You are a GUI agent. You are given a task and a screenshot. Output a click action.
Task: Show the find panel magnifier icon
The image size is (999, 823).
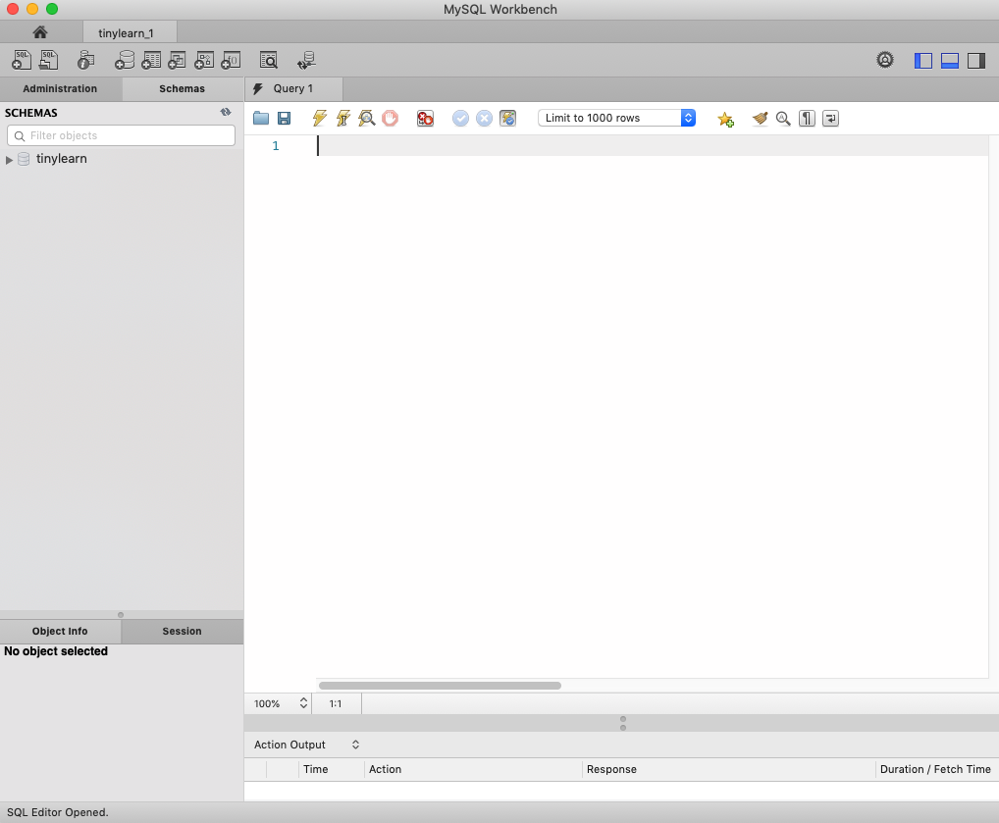click(x=783, y=118)
